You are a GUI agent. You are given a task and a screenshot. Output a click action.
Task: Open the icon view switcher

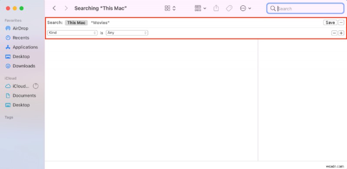(x=170, y=8)
